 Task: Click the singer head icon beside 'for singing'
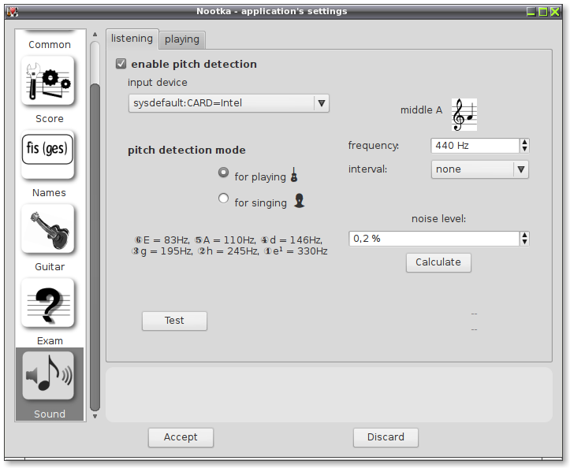pos(299,201)
